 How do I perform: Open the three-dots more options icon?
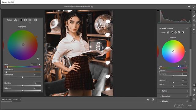click(194, 33)
